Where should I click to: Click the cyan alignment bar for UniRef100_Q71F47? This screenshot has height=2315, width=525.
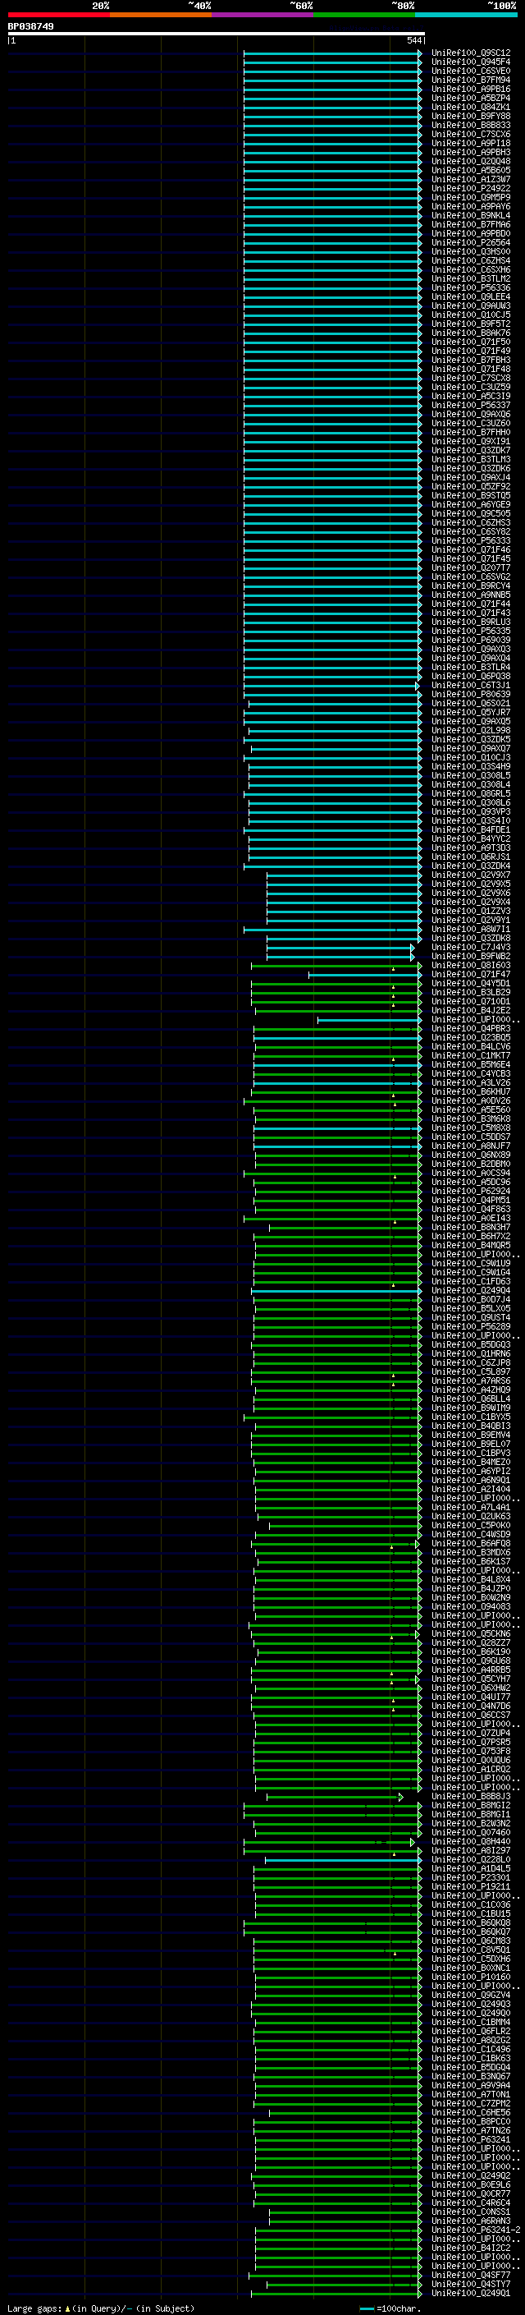coord(365,974)
